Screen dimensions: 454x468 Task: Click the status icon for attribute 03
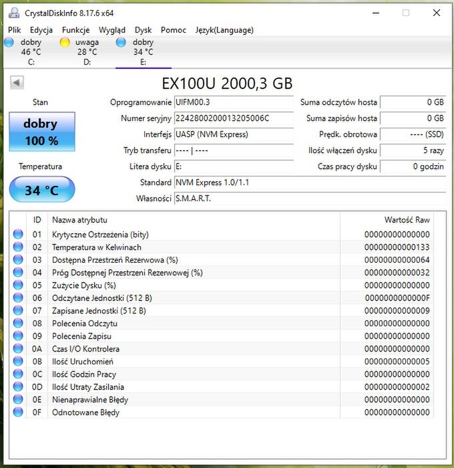pos(18,259)
